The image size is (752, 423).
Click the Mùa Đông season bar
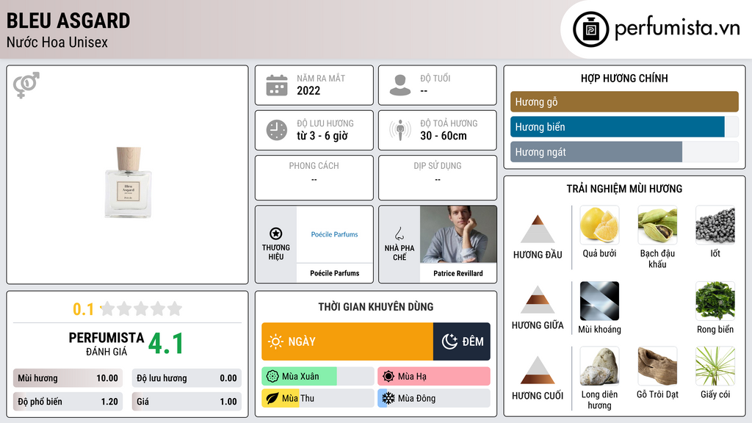tap(433, 398)
